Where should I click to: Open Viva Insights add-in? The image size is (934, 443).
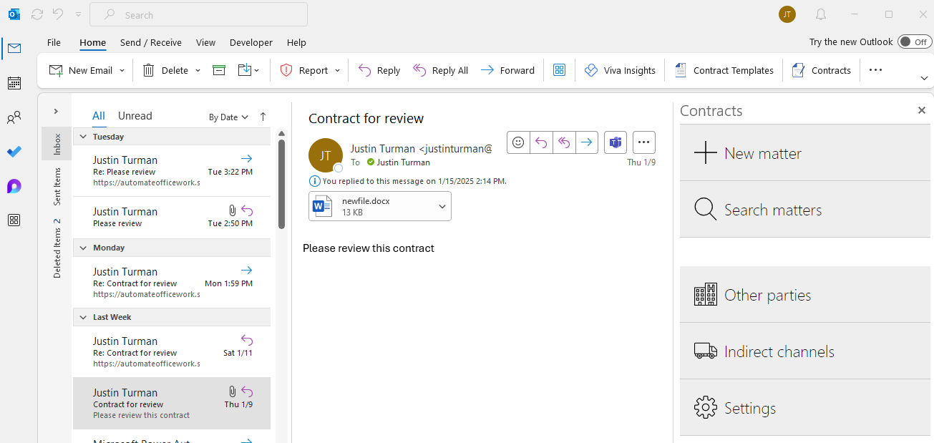(620, 70)
